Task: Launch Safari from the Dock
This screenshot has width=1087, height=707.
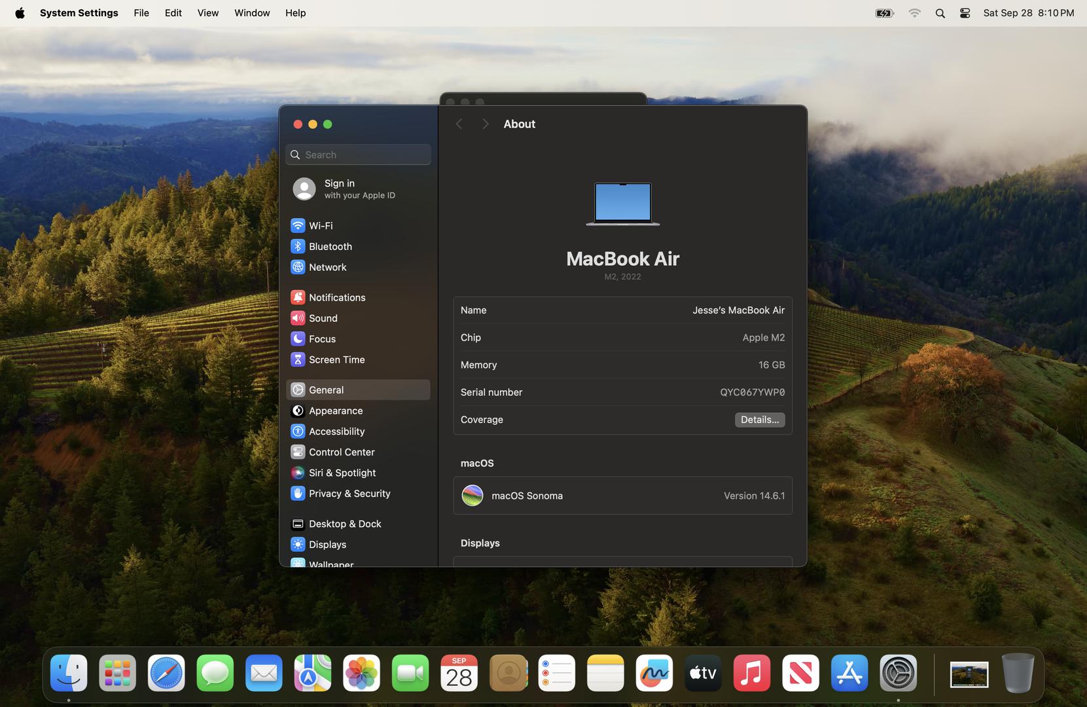Action: pyautogui.click(x=166, y=673)
